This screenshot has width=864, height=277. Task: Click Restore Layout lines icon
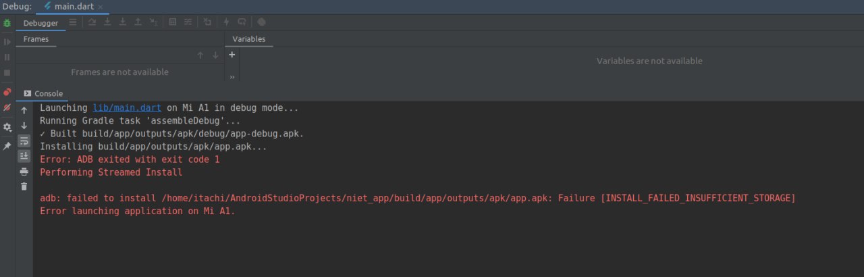pyautogui.click(x=73, y=22)
